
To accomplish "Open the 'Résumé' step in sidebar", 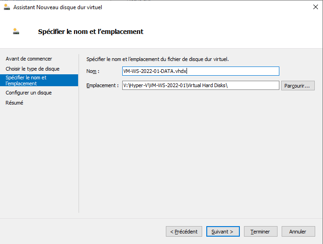I will pyautogui.click(x=15, y=103).
